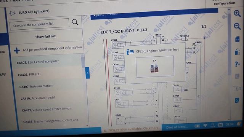The height and width of the screenshot is (137, 244).
Task: Fit diagram to page width icon
Action: point(237,39)
